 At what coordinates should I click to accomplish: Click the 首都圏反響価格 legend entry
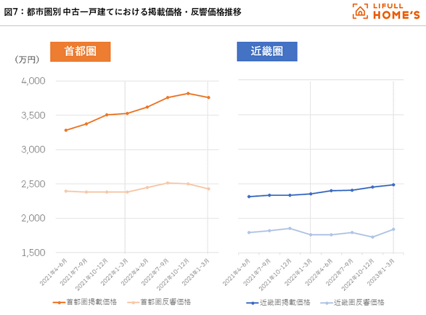pyautogui.click(x=160, y=302)
